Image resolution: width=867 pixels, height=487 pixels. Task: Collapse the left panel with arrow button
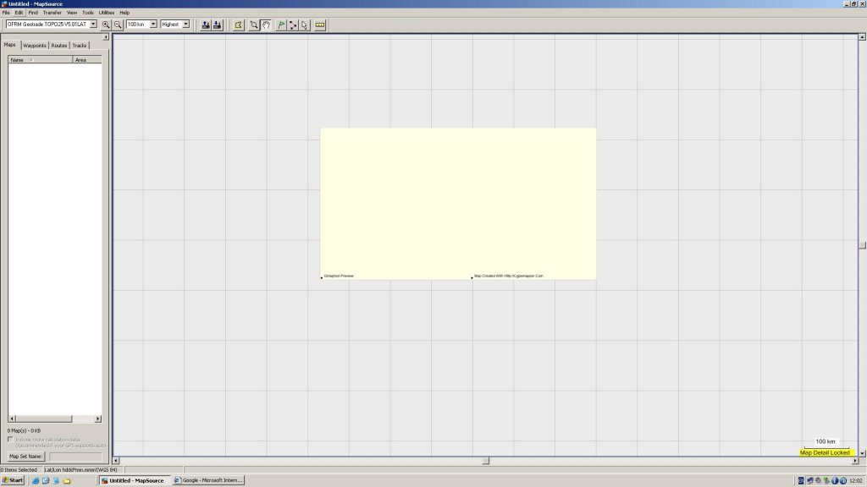pos(106,37)
